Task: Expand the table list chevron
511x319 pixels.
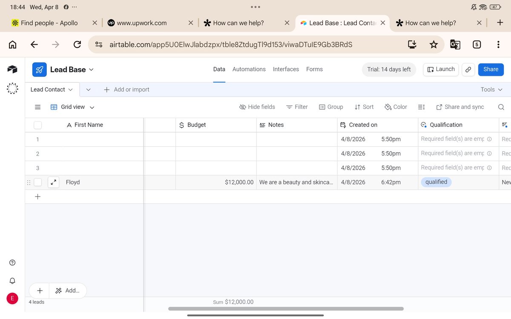Action: (88, 89)
